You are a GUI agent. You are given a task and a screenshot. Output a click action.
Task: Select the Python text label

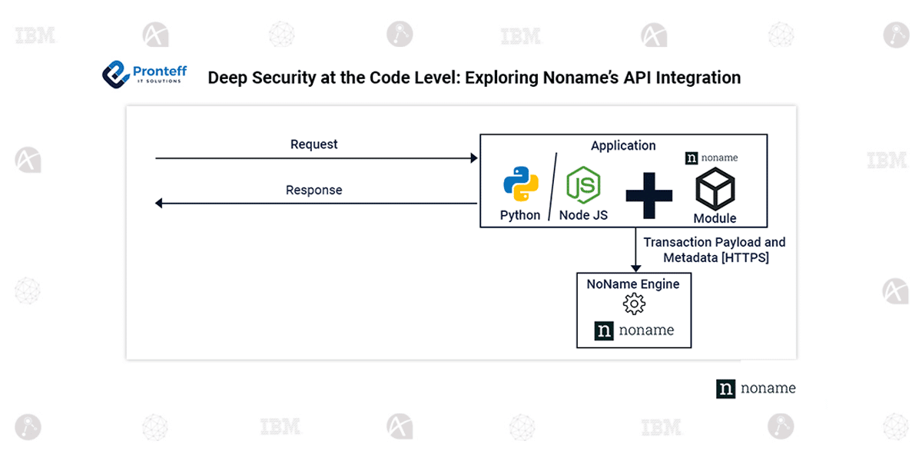click(x=520, y=215)
